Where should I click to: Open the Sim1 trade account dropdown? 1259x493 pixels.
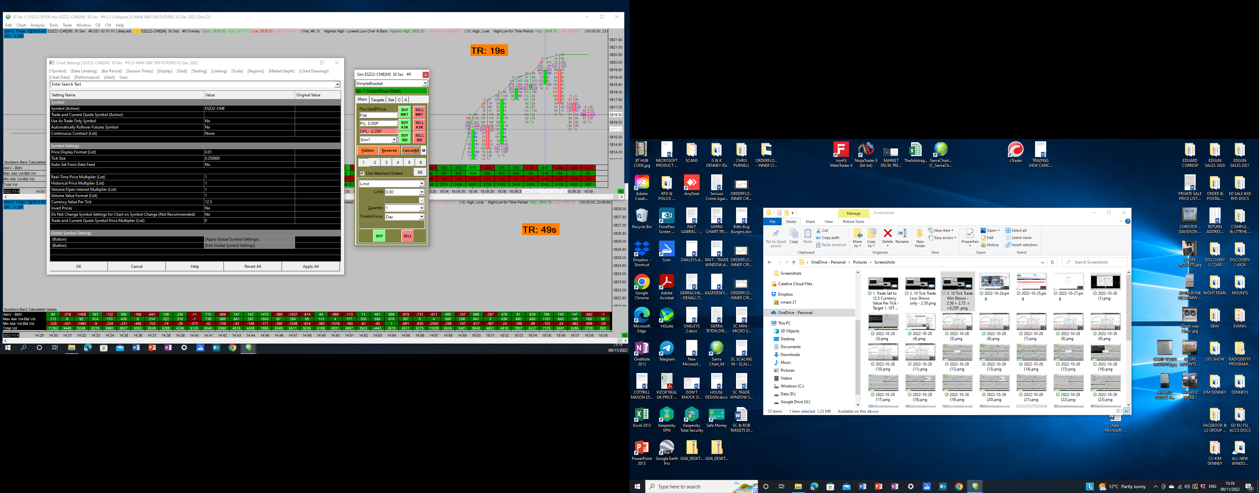pos(394,140)
